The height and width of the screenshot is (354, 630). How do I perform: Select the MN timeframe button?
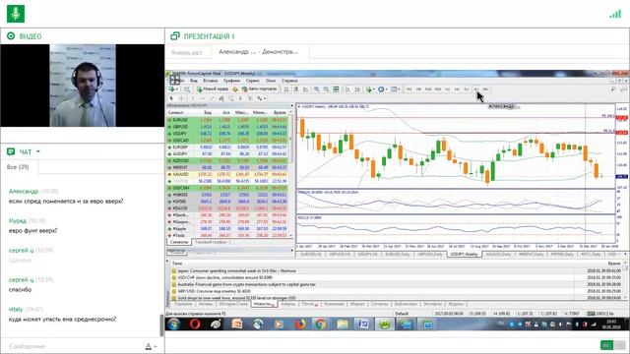[485, 89]
